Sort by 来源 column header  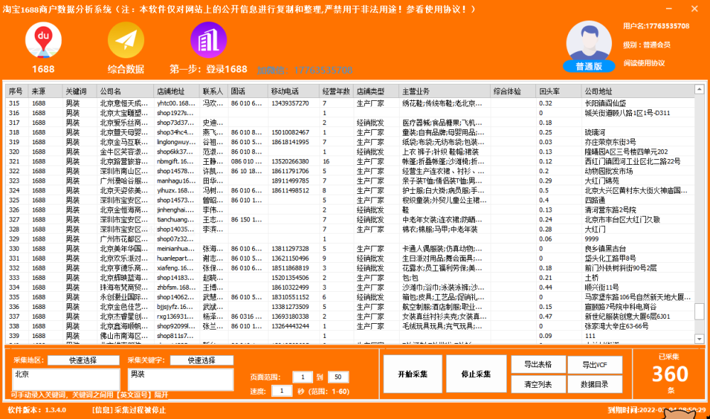(x=45, y=91)
